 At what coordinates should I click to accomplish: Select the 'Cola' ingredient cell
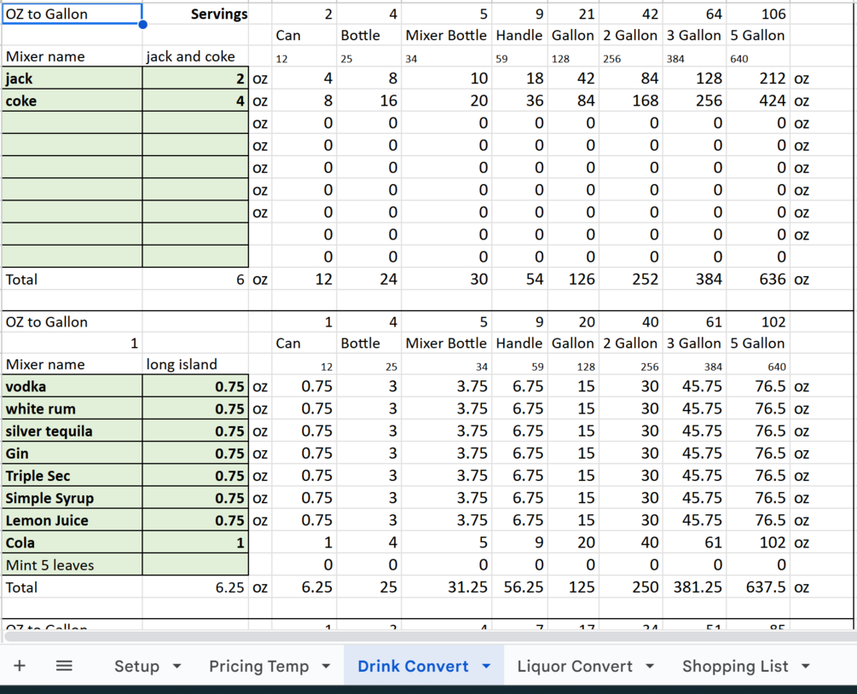click(72, 542)
